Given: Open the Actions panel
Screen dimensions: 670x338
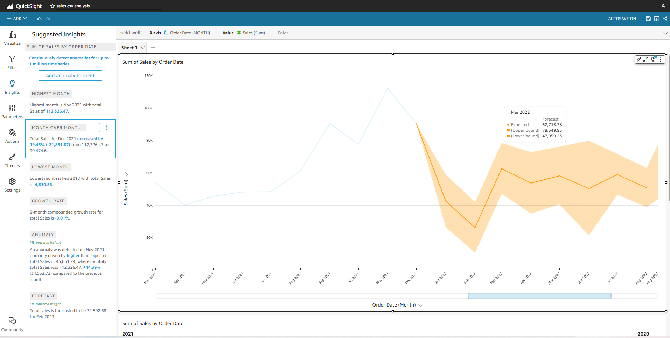Looking at the screenshot, I should [x=12, y=136].
